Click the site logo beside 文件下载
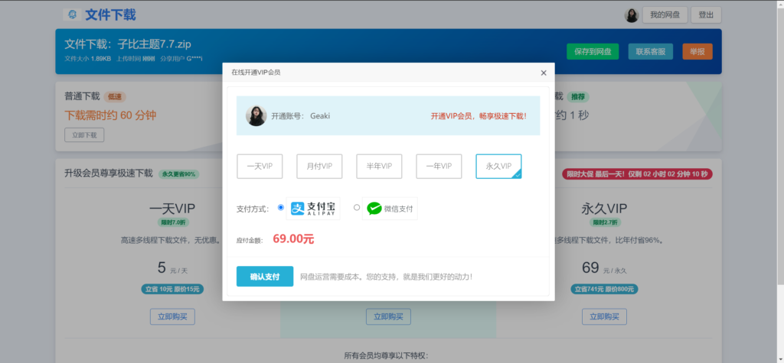The height and width of the screenshot is (363, 784). pyautogui.click(x=73, y=15)
